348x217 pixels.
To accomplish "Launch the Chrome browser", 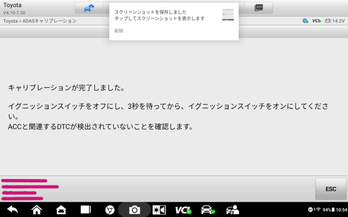I will [110, 210].
